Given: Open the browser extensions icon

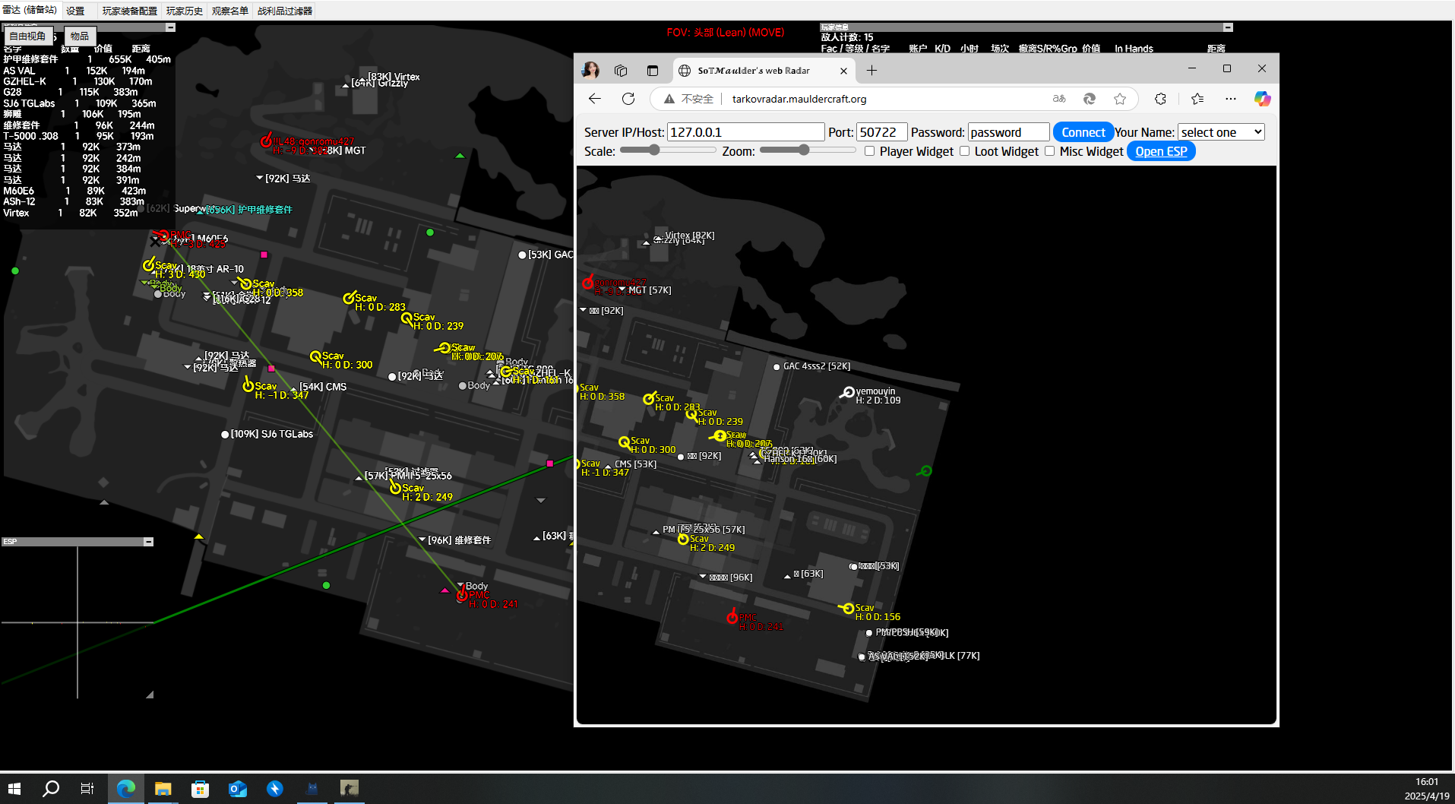Looking at the screenshot, I should click(1160, 99).
